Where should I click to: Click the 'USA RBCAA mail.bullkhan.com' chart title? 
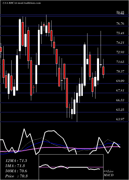[x=21, y=3]
